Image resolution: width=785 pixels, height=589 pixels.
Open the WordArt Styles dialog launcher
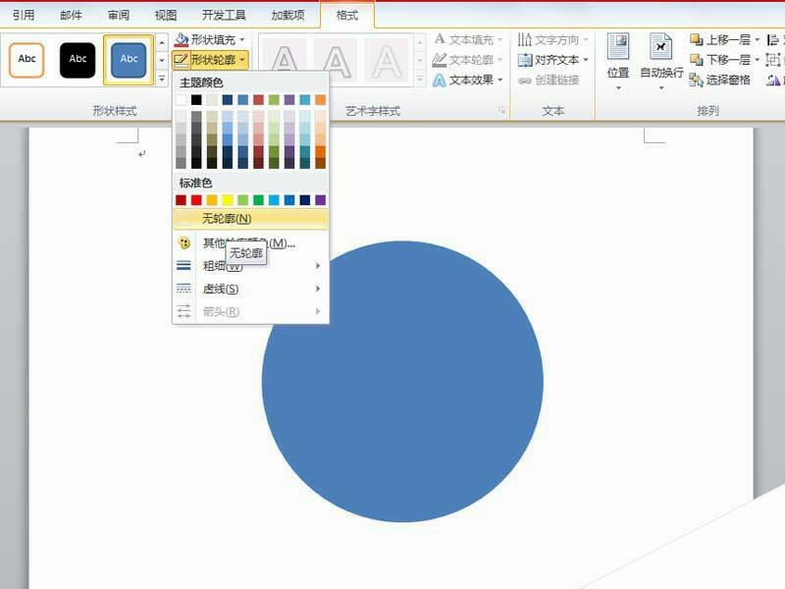pos(501,111)
